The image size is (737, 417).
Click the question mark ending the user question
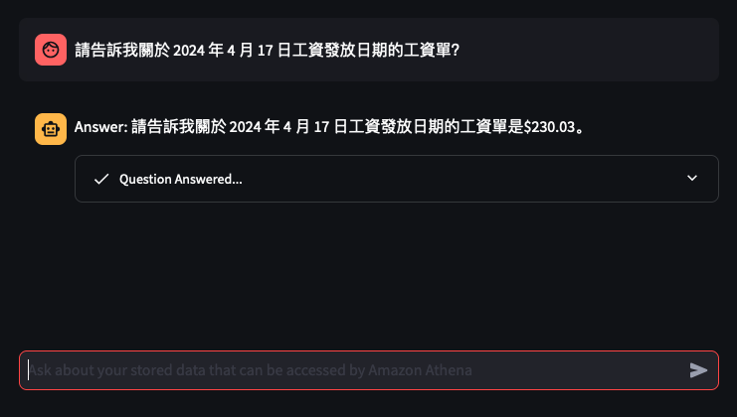455,50
